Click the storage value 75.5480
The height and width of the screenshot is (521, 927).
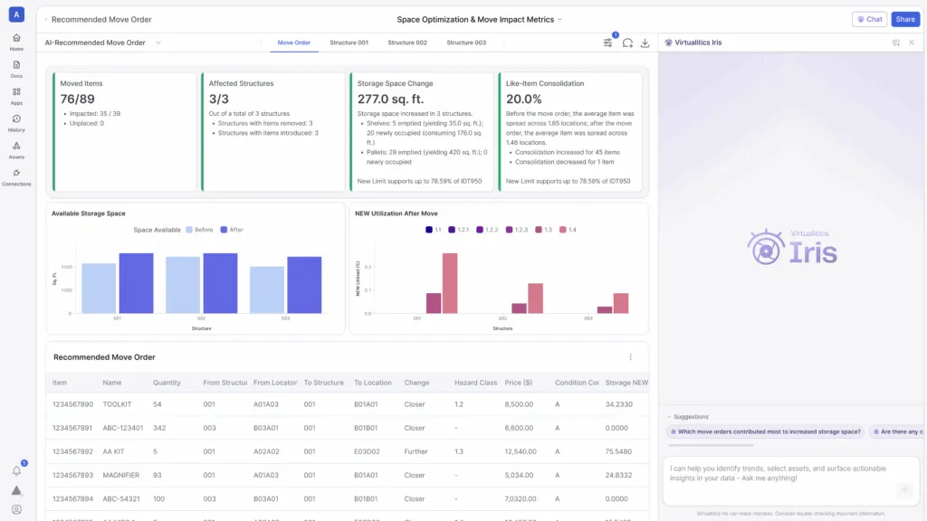[618, 451]
